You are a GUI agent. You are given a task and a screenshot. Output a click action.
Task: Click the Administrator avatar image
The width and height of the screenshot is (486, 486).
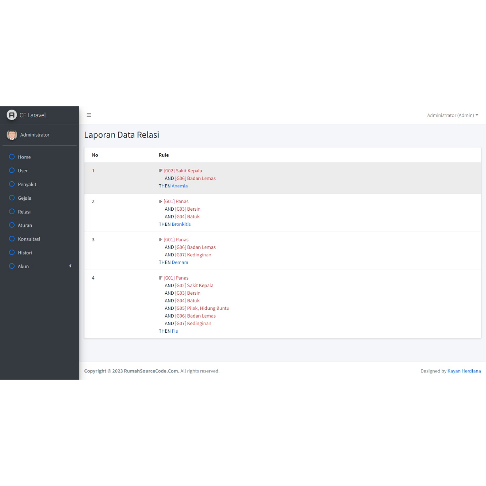pos(12,135)
